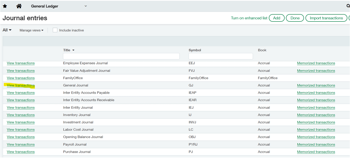Image resolution: width=350 pixels, height=158 pixels.
Task: View transactions for the FamilyOffice journal
Action: coord(21,78)
